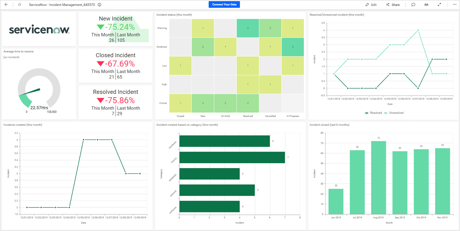The width and height of the screenshot is (460, 231).
Task: Click the Edit pencil button
Action: (x=371, y=5)
